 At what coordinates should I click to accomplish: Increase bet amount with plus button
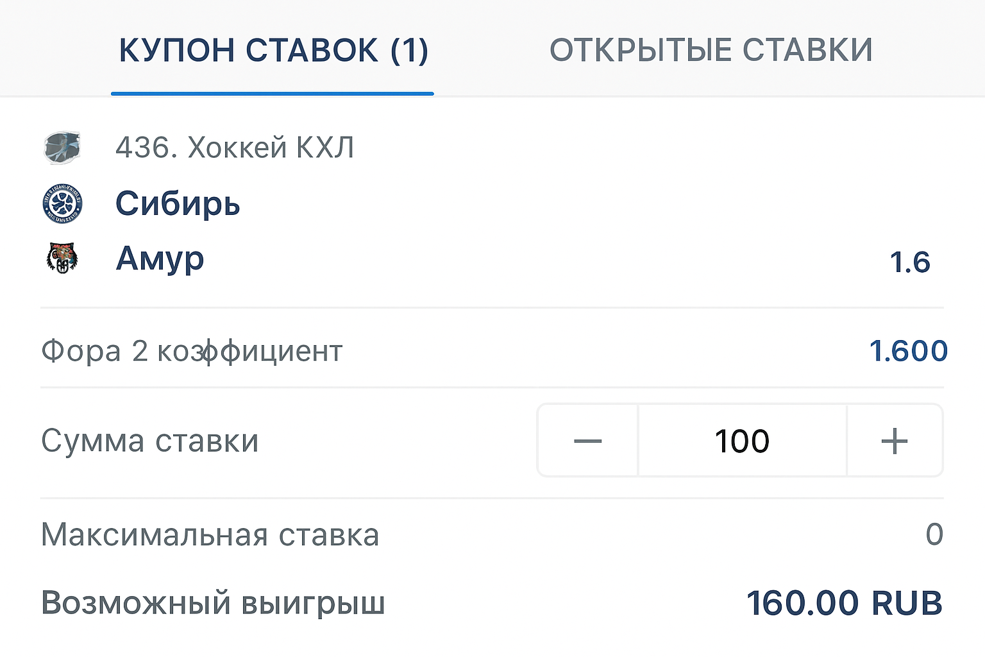click(x=894, y=441)
